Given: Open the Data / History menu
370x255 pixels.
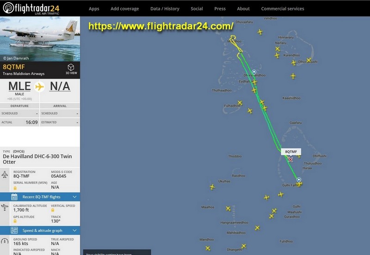Looking at the screenshot, I should [165, 9].
